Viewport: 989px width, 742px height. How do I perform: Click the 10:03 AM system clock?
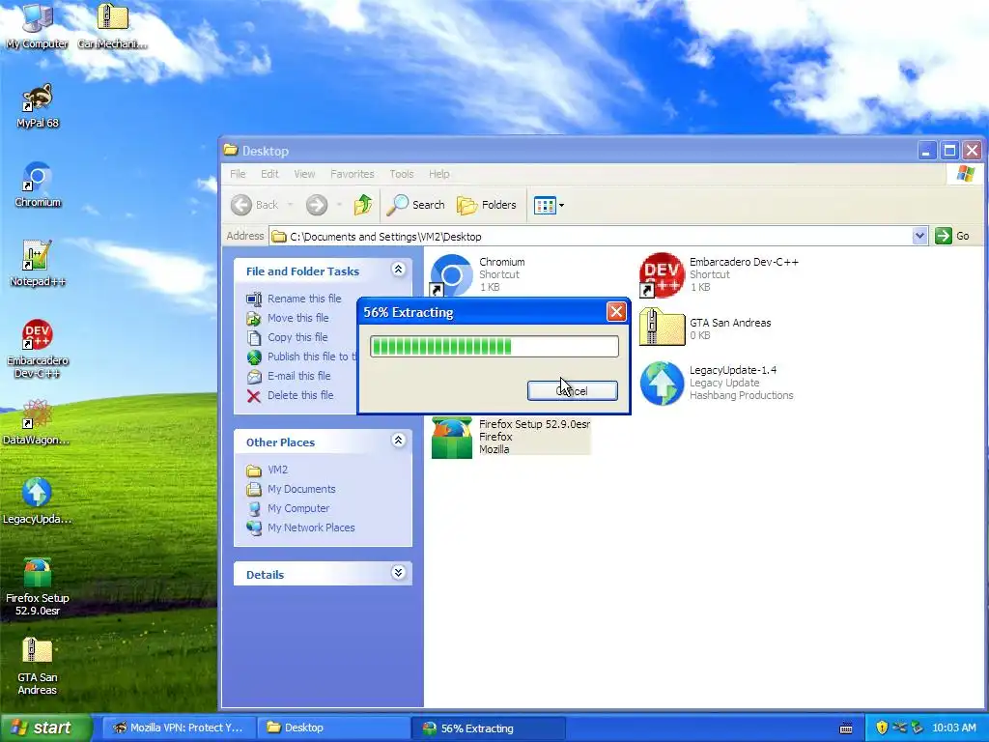953,728
